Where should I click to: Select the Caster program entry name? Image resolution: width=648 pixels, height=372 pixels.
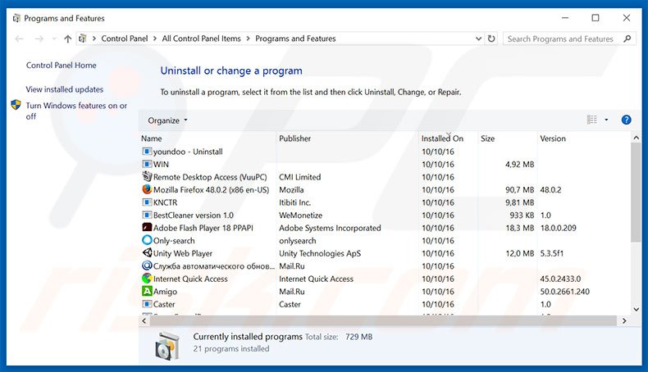click(x=164, y=304)
